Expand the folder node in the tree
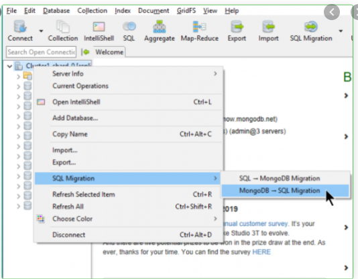This screenshot has width=358, height=279. tap(19, 77)
